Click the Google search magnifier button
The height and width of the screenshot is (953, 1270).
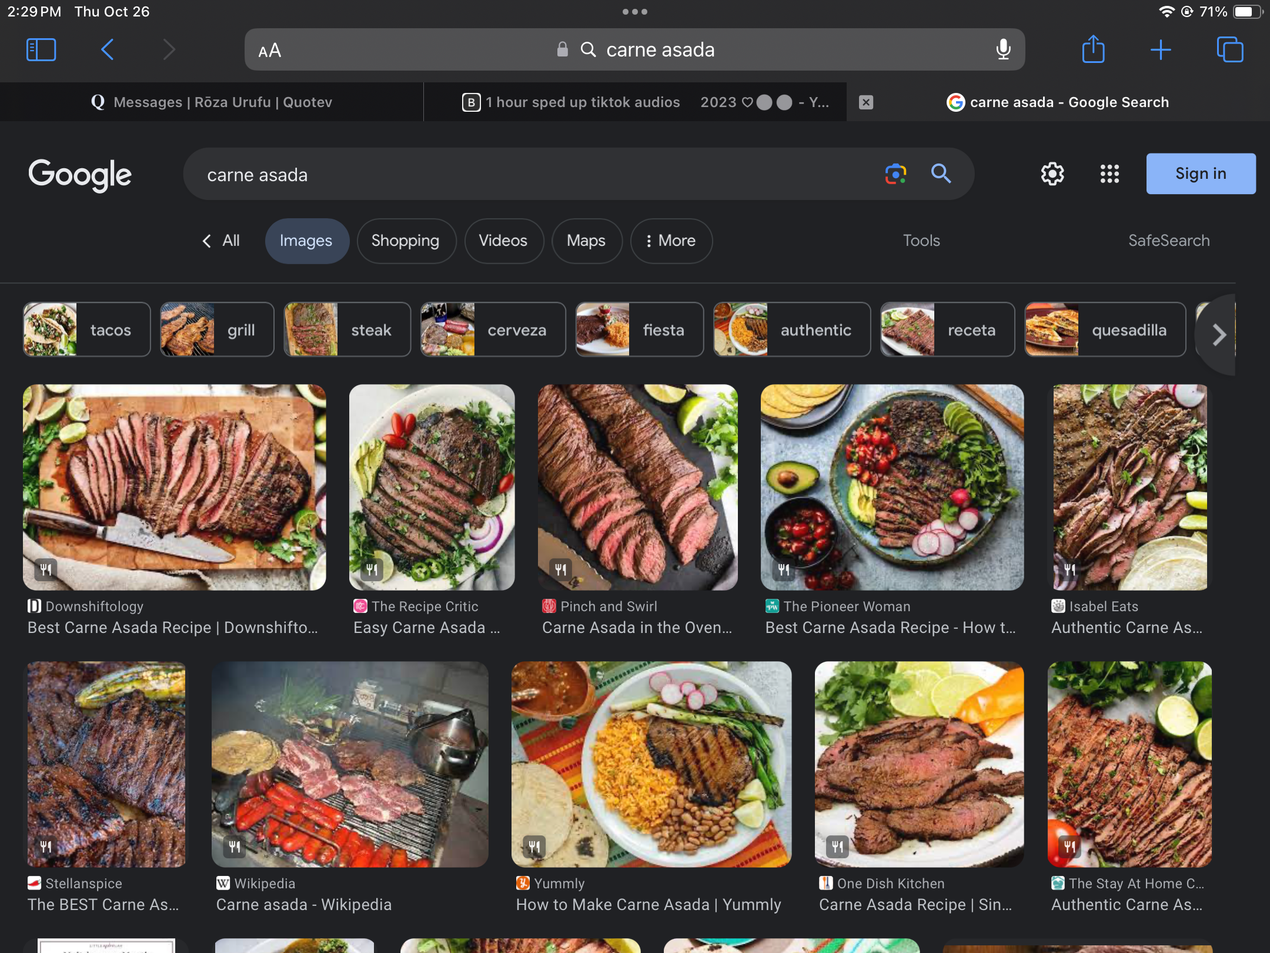click(x=941, y=174)
